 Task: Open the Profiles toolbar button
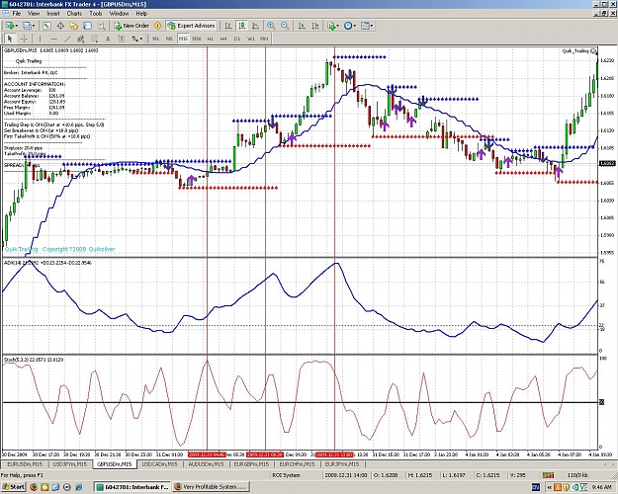[x=28, y=26]
